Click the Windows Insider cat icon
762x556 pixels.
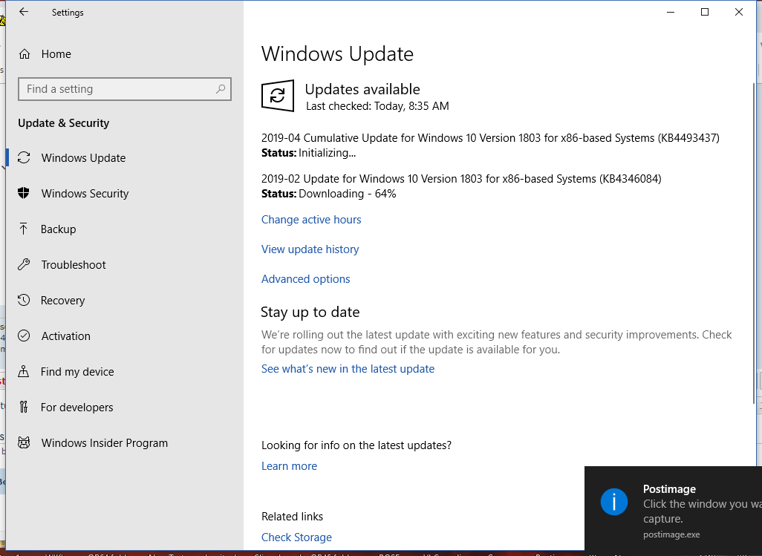click(x=24, y=442)
